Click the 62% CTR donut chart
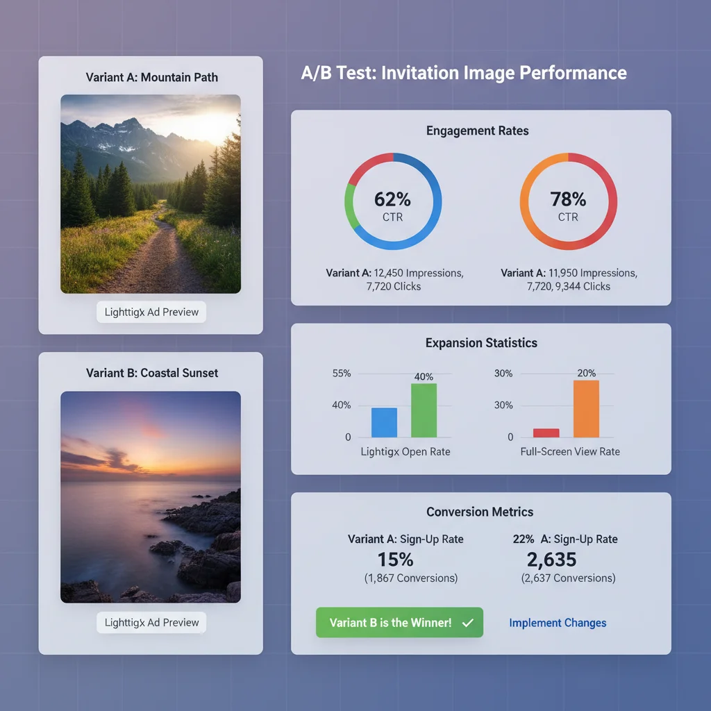 (x=393, y=201)
